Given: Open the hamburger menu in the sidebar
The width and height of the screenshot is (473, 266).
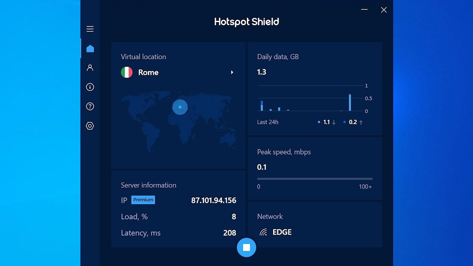Looking at the screenshot, I should pyautogui.click(x=90, y=29).
